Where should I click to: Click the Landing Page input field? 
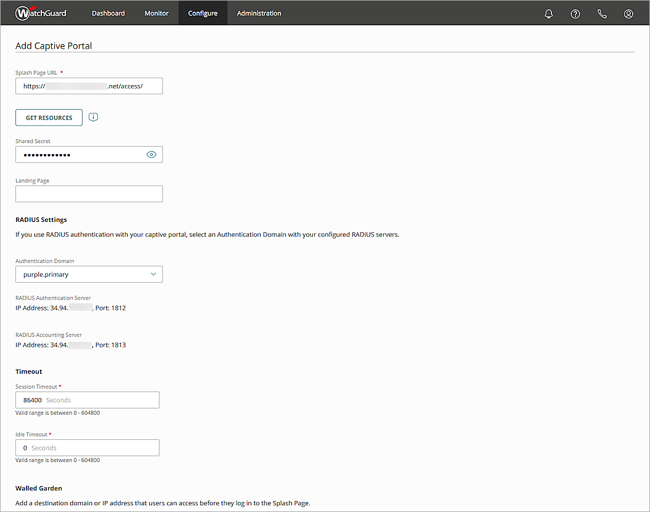(89, 193)
